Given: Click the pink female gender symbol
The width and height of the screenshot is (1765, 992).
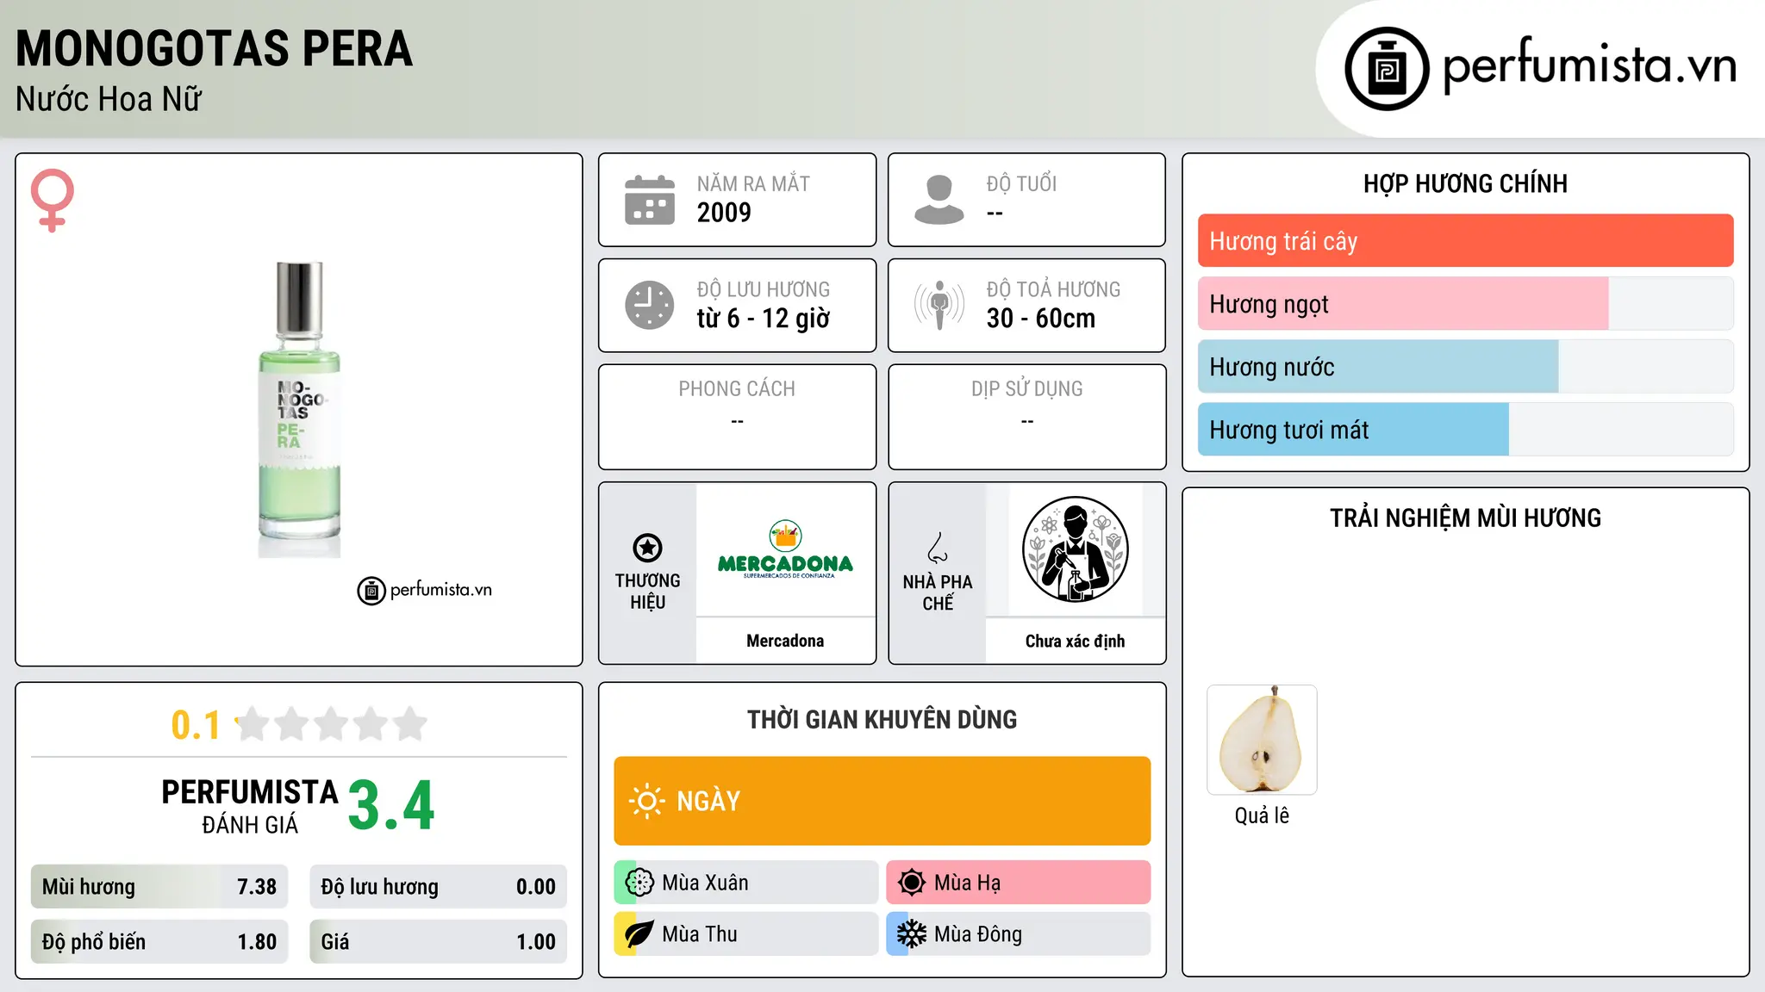Looking at the screenshot, I should tap(53, 200).
